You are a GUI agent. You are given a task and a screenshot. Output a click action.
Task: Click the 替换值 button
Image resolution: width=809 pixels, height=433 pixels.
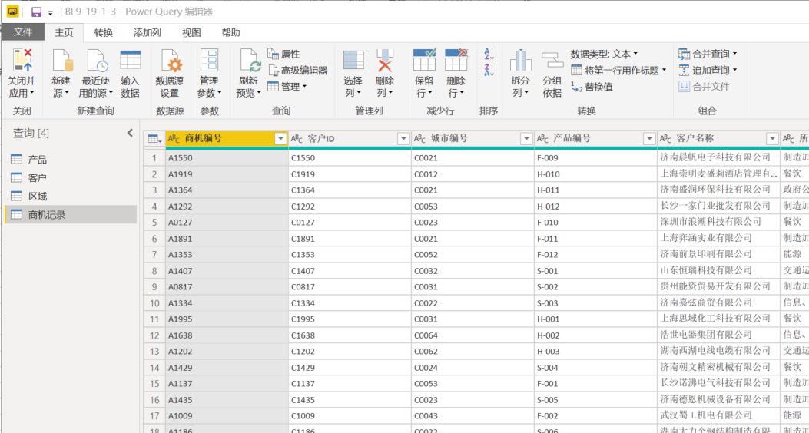point(592,88)
